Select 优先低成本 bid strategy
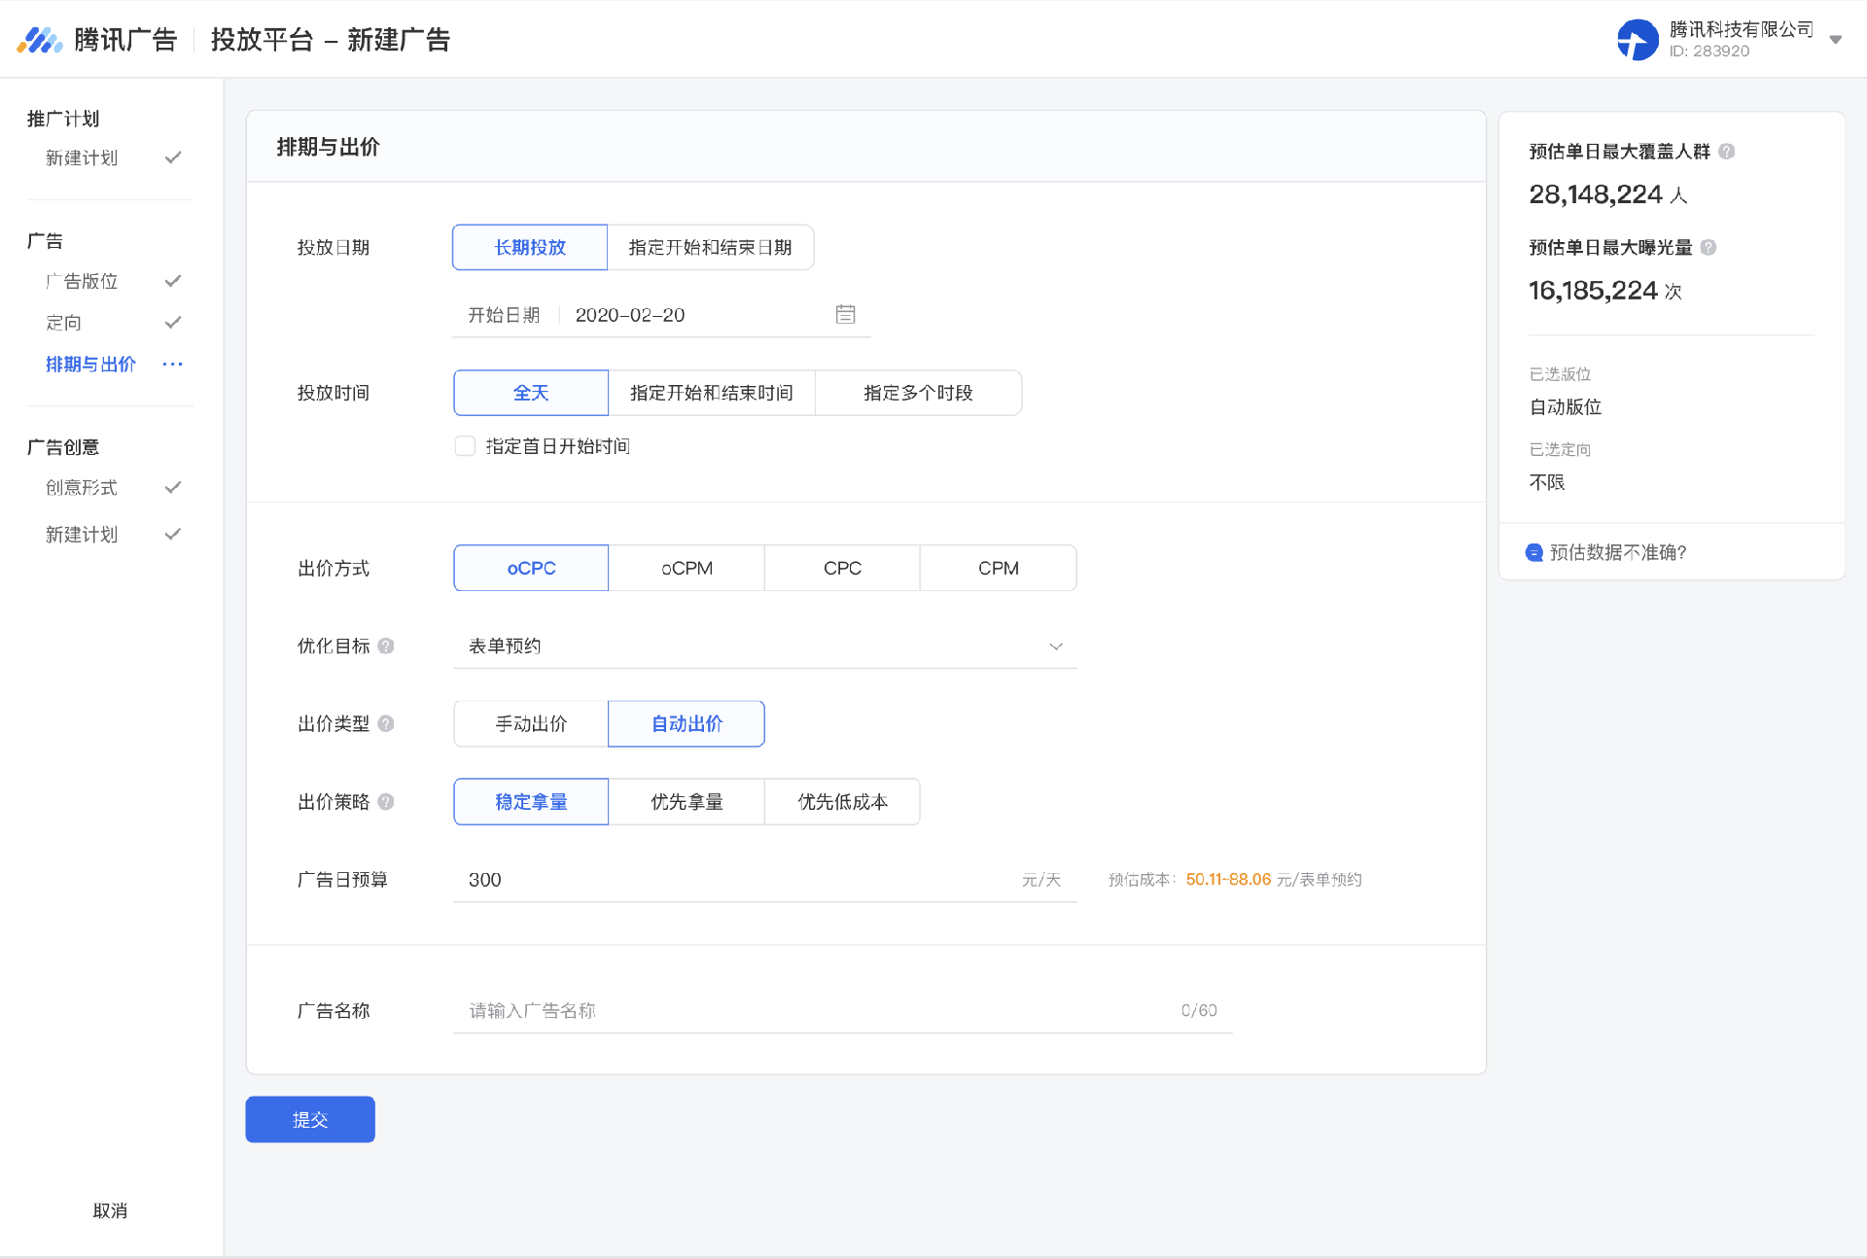The image size is (1867, 1259). 842,801
